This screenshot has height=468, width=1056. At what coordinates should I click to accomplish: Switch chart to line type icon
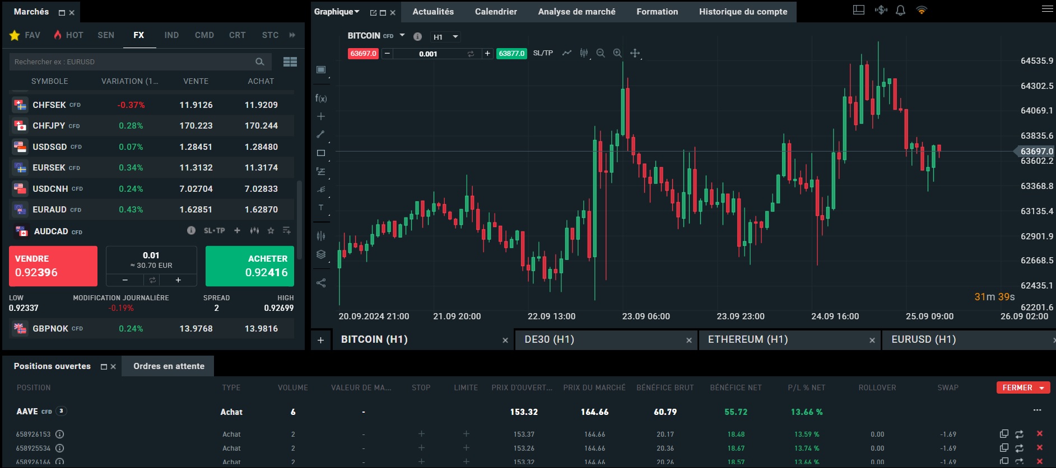(x=567, y=53)
